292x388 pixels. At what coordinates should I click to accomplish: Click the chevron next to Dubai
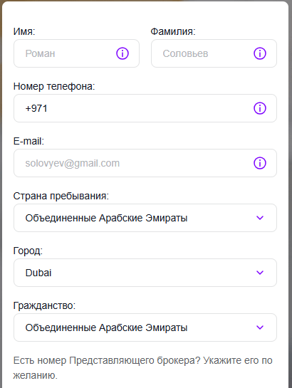[x=260, y=273]
